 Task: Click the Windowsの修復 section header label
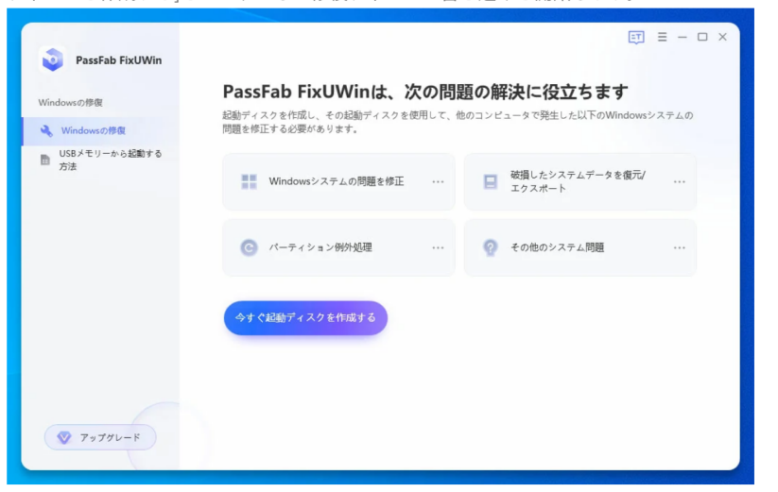tap(71, 103)
